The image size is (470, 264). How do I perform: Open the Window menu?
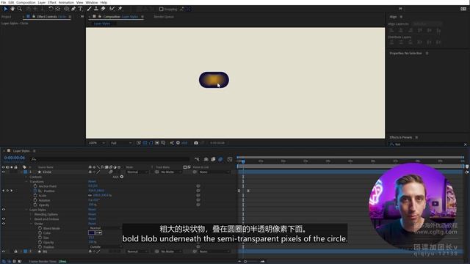91,2
